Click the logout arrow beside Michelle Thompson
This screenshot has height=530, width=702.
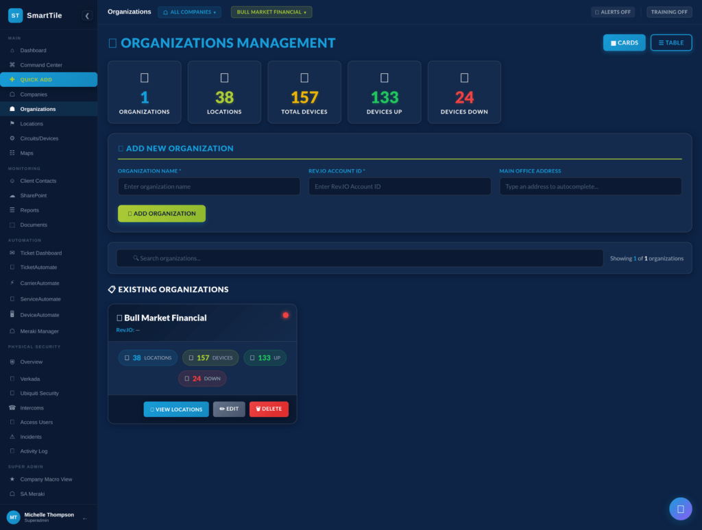(85, 518)
